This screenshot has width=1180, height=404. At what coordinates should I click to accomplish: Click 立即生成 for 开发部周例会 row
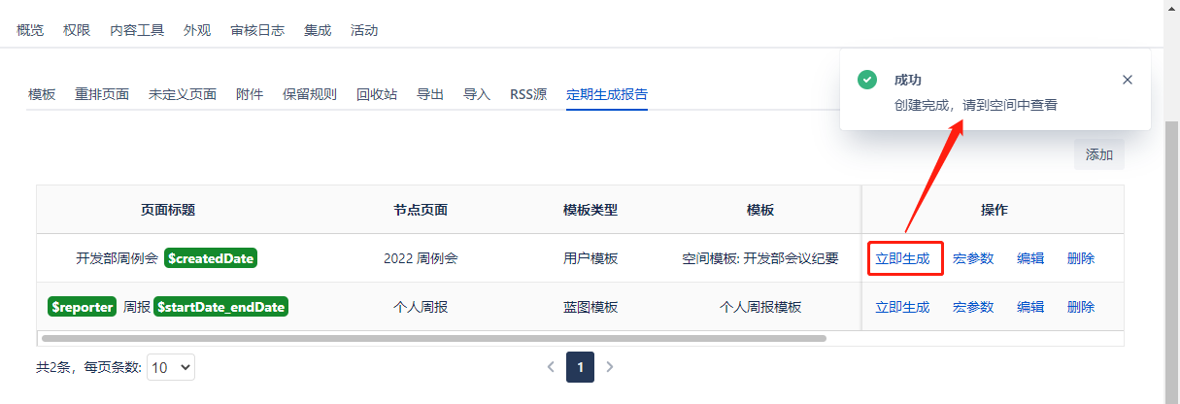tap(902, 258)
